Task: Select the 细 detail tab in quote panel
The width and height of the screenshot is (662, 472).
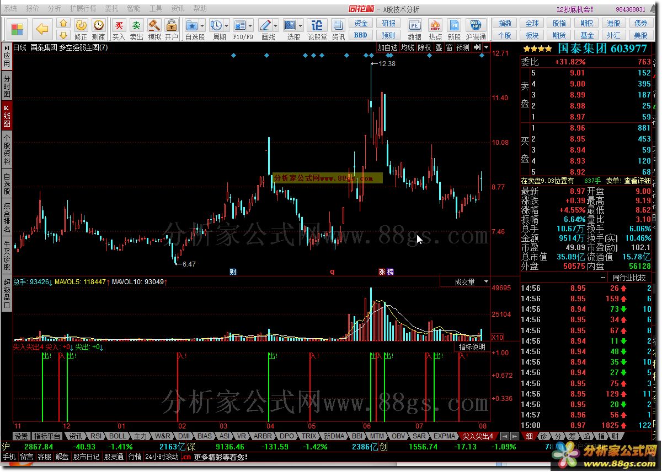Action: (529, 436)
